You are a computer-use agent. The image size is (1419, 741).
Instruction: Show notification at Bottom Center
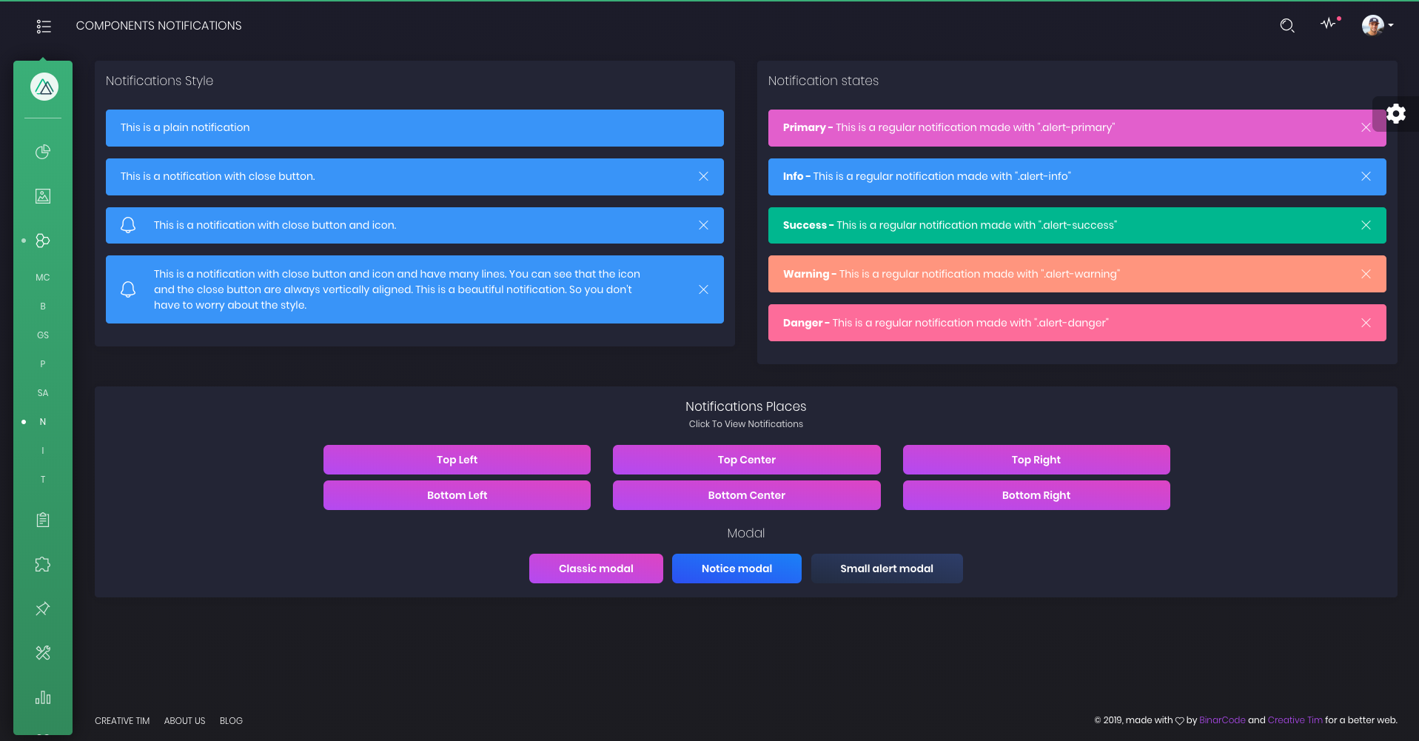(x=746, y=495)
